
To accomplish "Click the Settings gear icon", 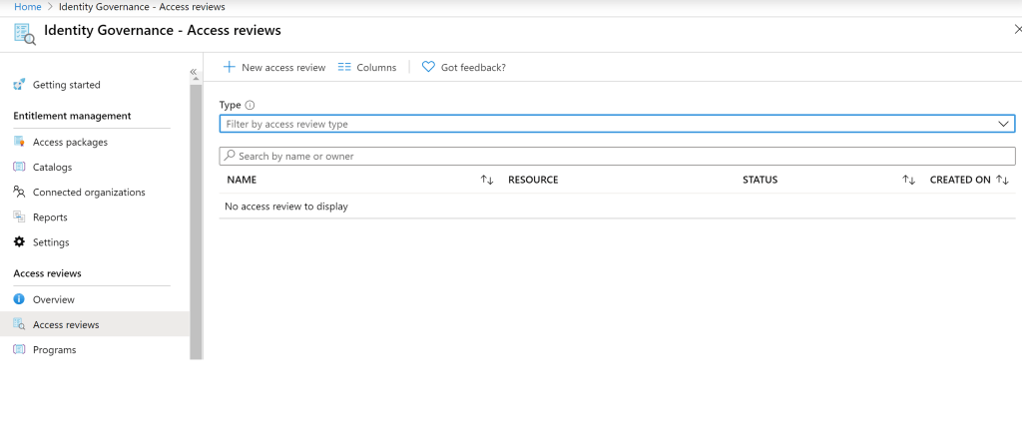I will tap(19, 242).
